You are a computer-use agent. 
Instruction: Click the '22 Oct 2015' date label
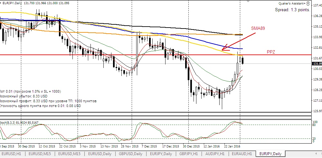pyautogui.click(x=67, y=146)
